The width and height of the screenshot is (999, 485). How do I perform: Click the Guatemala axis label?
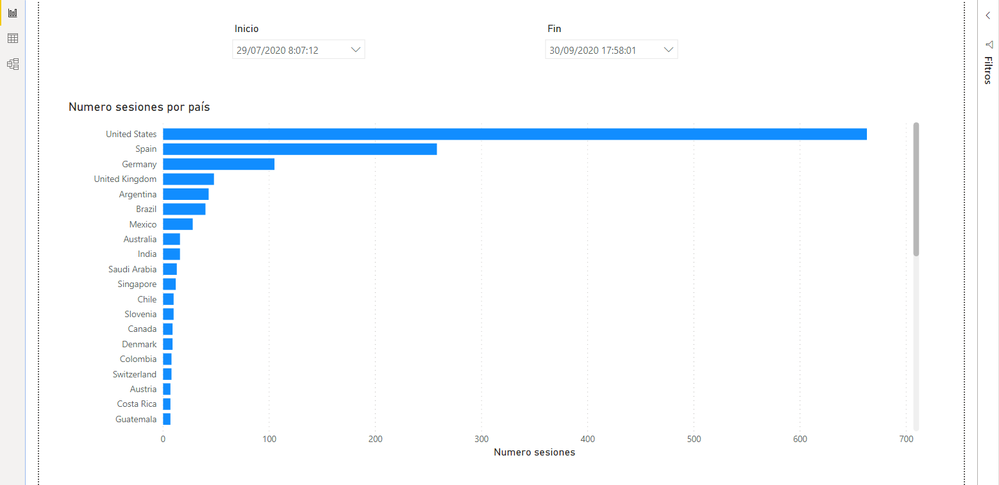point(136,418)
